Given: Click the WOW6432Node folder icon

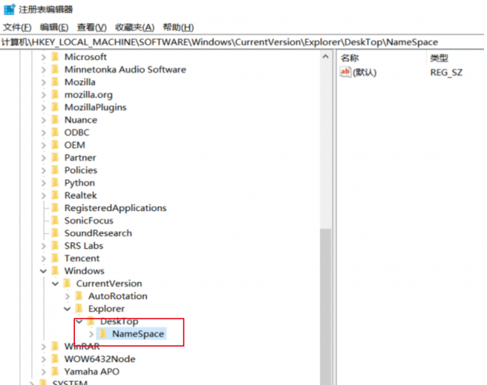Looking at the screenshot, I should 55,359.
